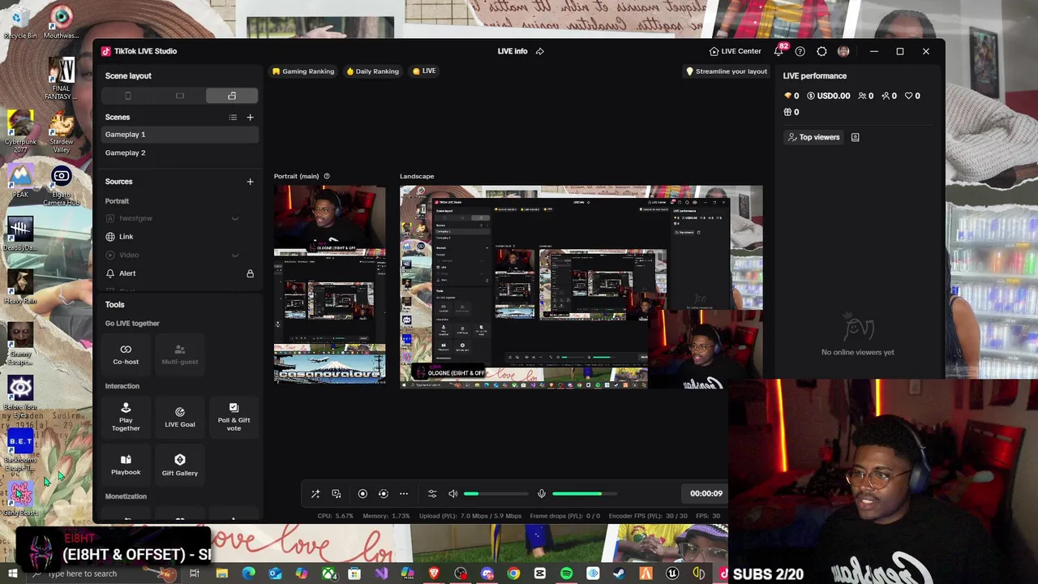Start recording with the record icon
Image resolution: width=1038 pixels, height=584 pixels.
[362, 494]
